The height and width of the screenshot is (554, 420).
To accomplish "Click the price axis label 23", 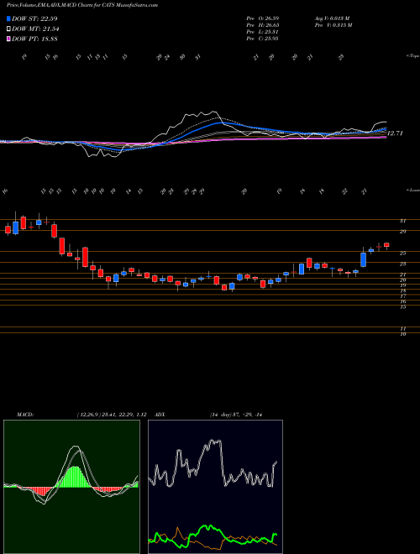I will [x=402, y=264].
